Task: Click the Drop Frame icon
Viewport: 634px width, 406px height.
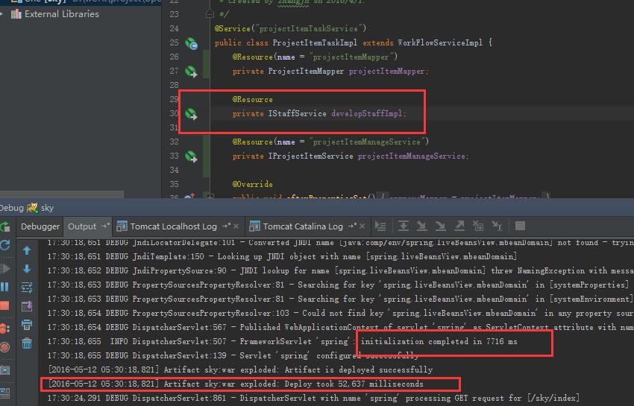Action: 478,226
